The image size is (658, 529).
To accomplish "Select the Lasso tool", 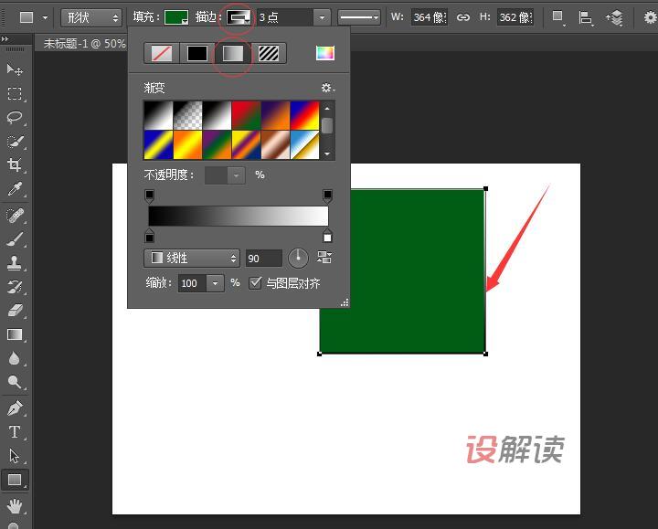I will (x=15, y=118).
